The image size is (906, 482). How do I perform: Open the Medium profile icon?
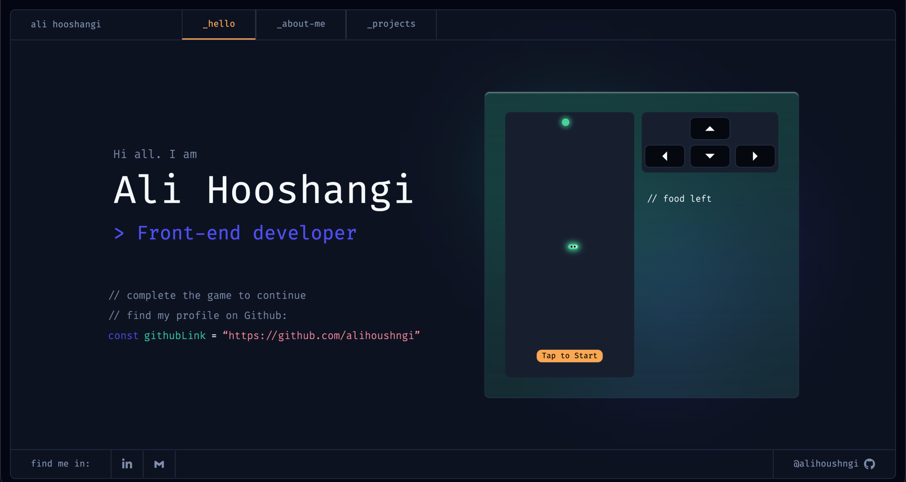tap(159, 464)
